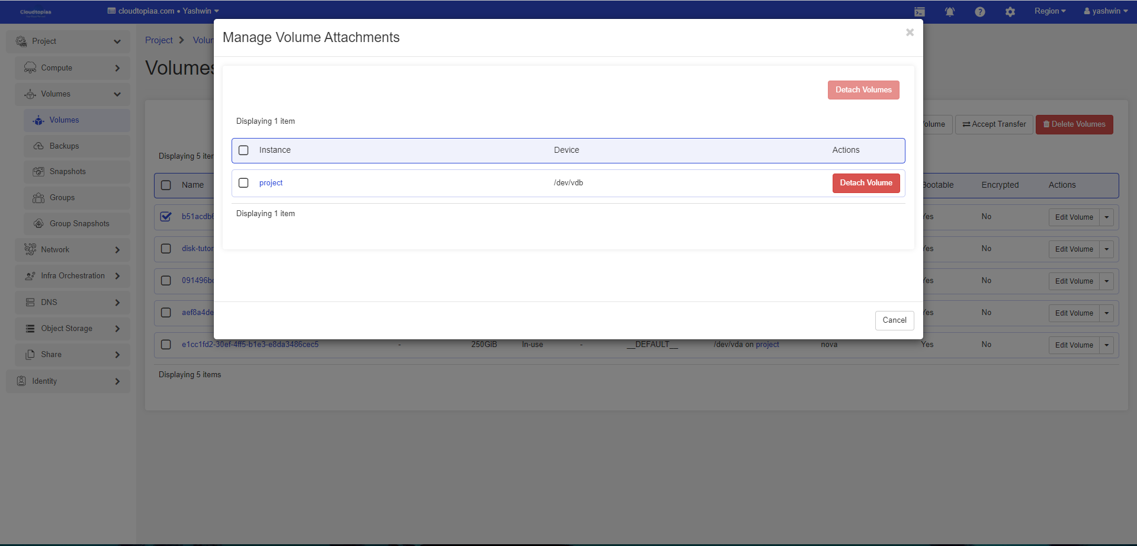Click the Object Storage icon in sidebar
This screenshot has width=1137, height=546.
[x=30, y=329]
